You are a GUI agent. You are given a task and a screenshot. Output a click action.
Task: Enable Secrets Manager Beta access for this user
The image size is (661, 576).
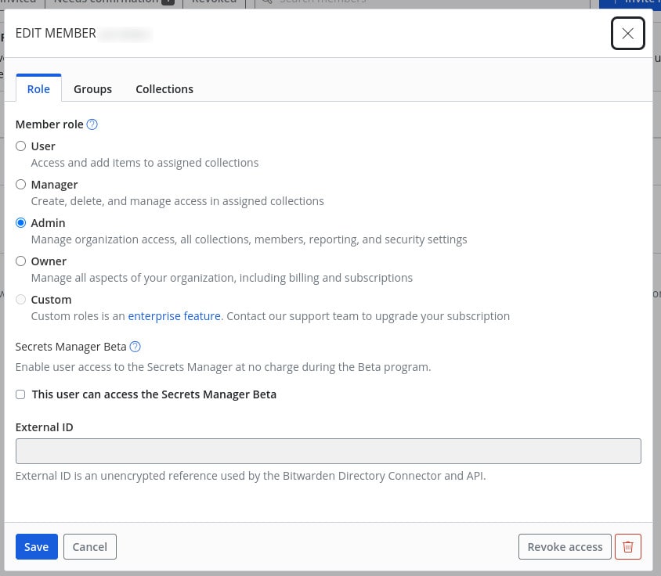pos(20,394)
